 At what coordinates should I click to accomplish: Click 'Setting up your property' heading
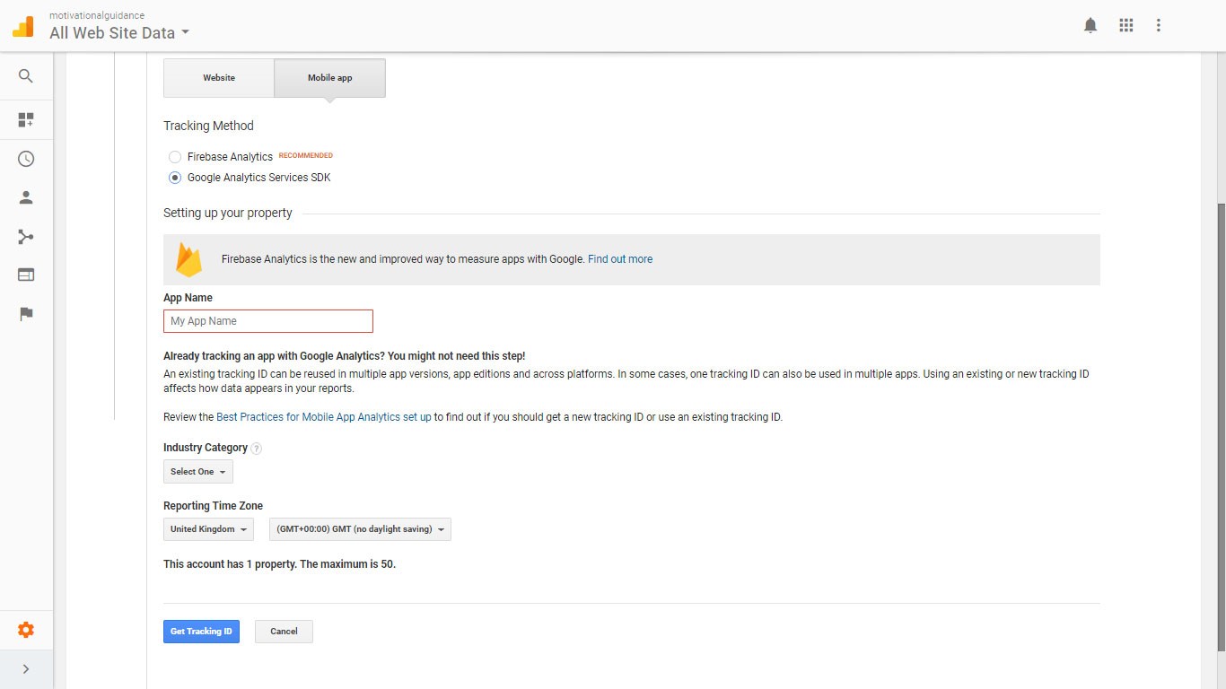[228, 214]
